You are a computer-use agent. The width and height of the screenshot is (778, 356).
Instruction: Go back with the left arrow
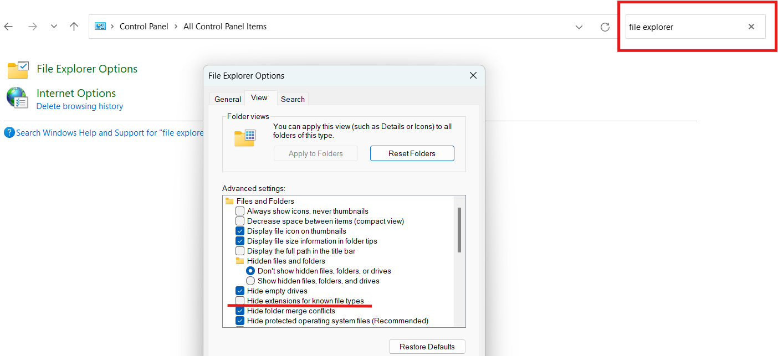[x=8, y=27]
